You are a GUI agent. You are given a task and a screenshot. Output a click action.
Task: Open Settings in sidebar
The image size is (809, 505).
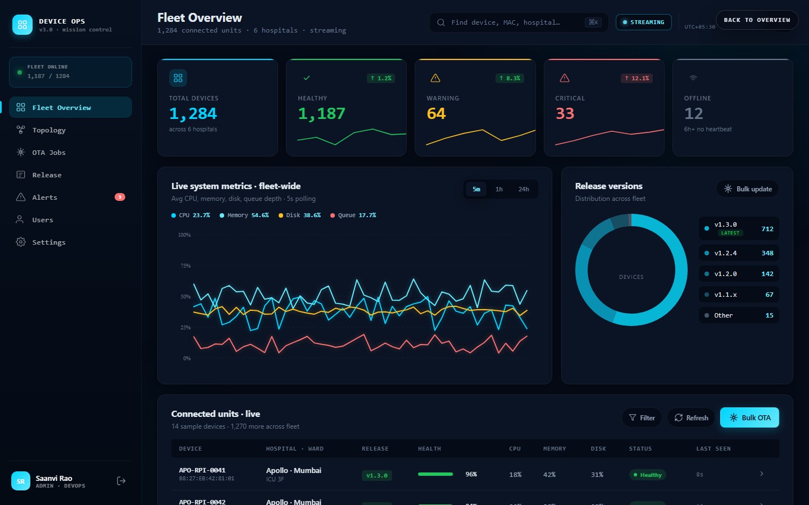[x=70, y=242]
